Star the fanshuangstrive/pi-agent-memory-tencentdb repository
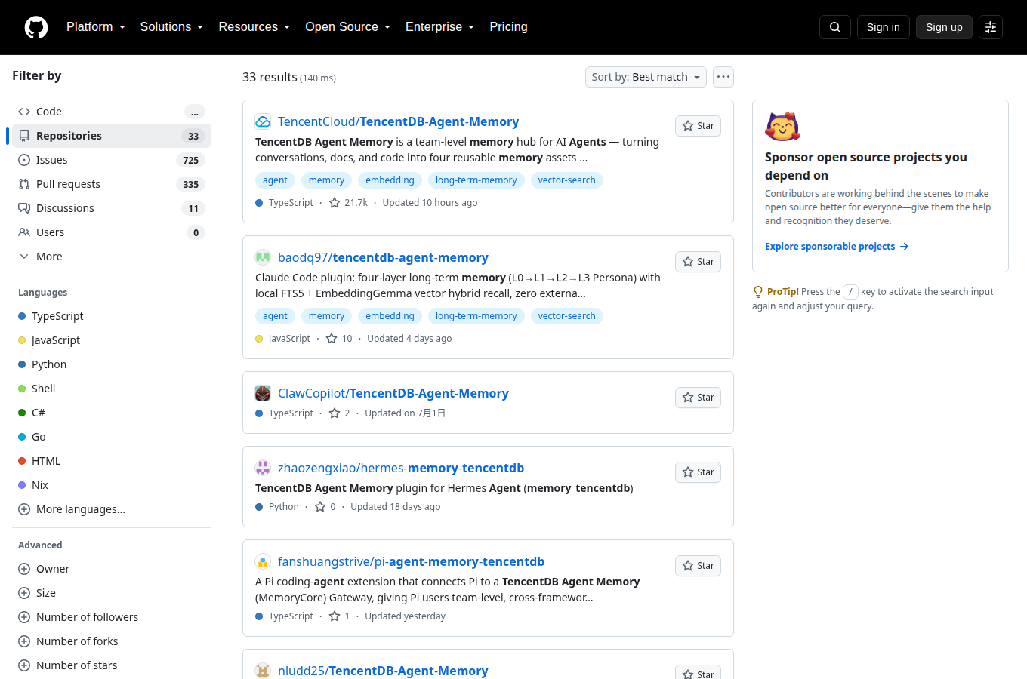1027x679 pixels. click(698, 566)
